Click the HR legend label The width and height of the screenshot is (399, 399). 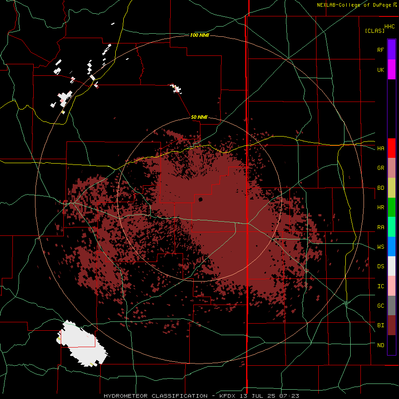pyautogui.click(x=380, y=207)
